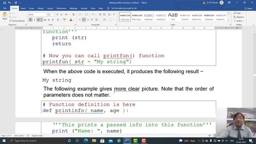Clear all formatting with eraser icon

pyautogui.click(x=74, y=14)
